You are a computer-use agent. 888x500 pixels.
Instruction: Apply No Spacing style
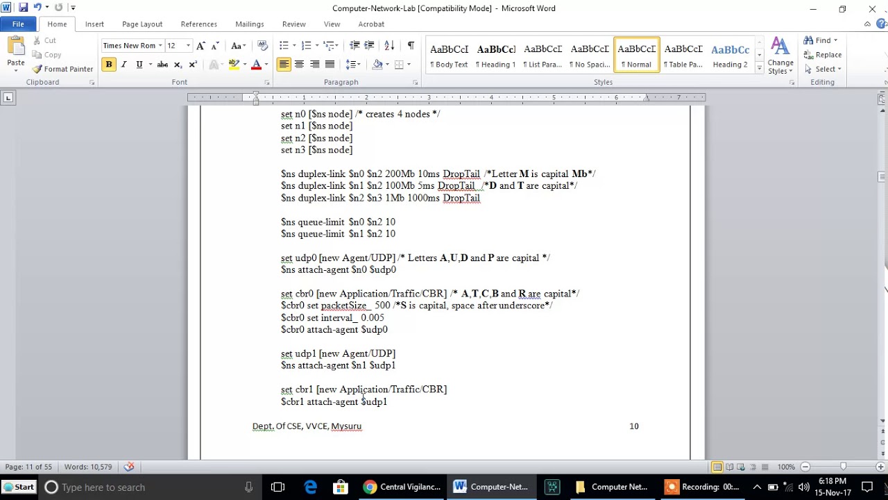coord(590,56)
